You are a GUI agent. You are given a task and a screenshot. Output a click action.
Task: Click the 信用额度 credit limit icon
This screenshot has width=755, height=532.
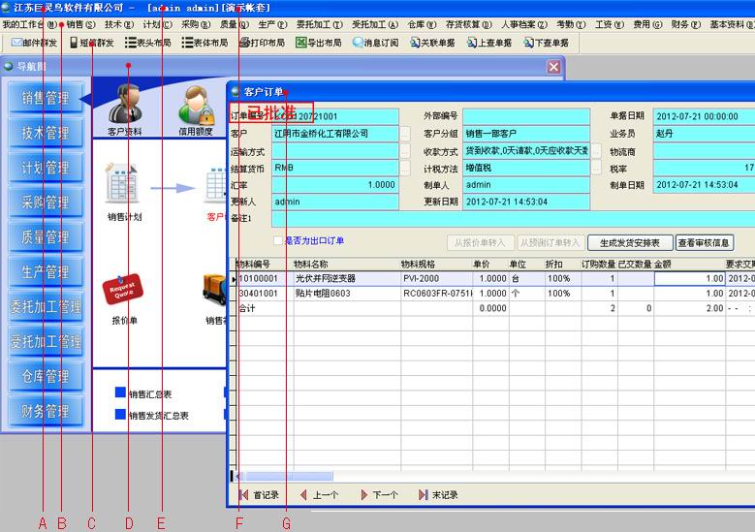click(195, 107)
